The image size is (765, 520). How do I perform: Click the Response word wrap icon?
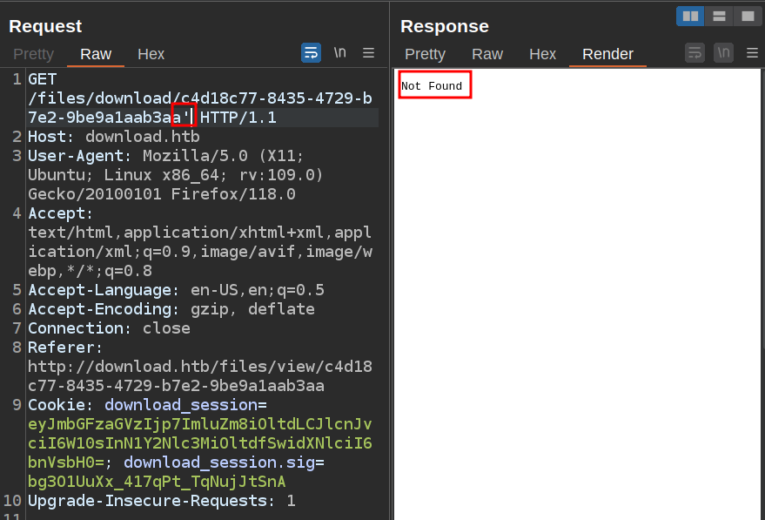695,53
